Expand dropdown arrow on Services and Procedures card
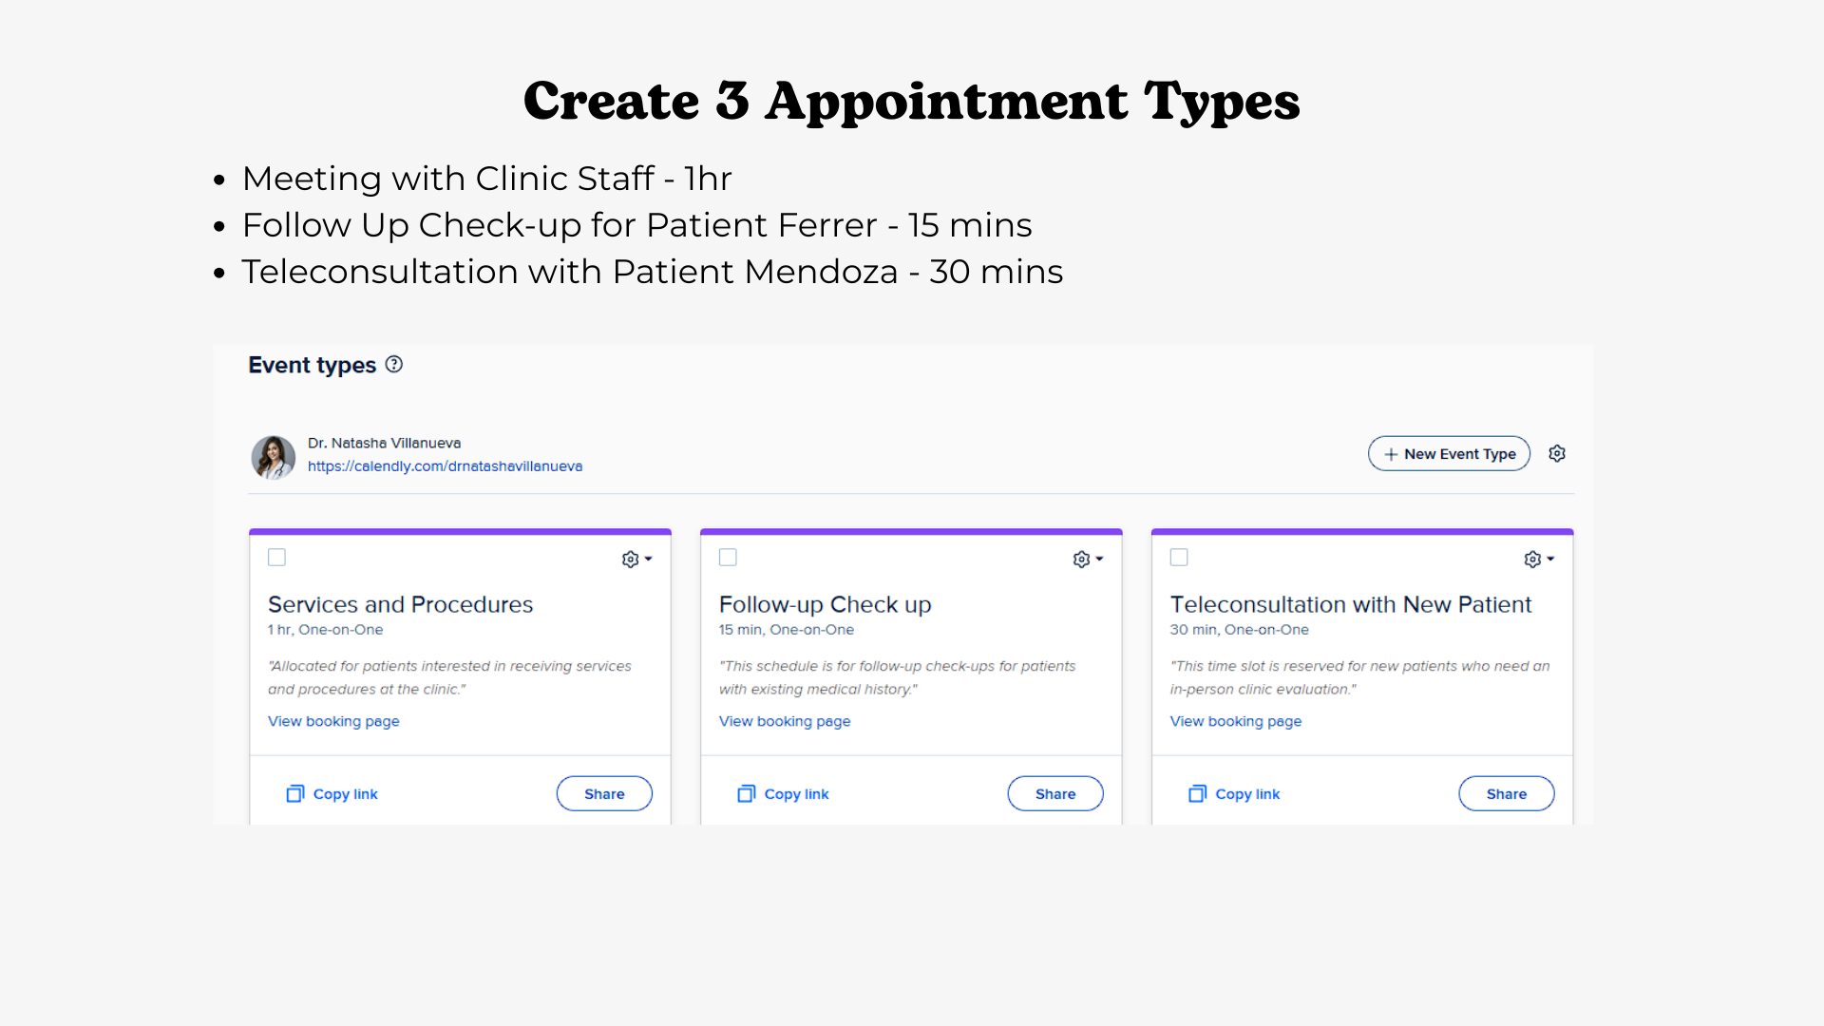 [648, 559]
